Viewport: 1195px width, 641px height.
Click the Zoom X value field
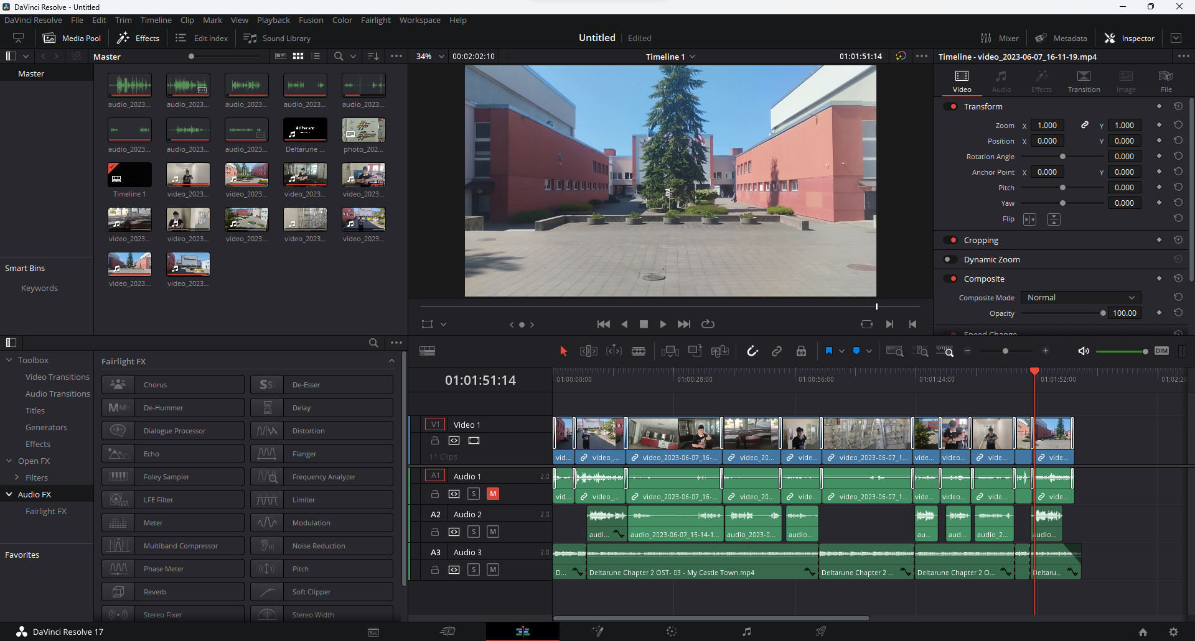point(1047,125)
